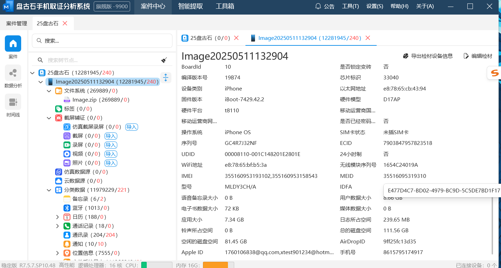Open the 帮助(H) menu
This screenshot has height=268, width=501.
[x=399, y=6]
